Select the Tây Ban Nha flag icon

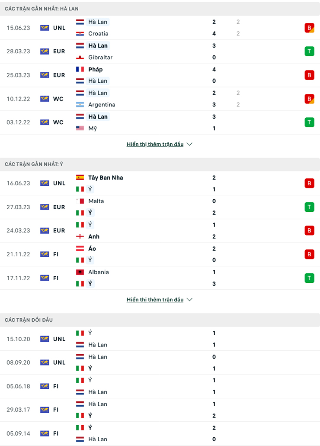tap(80, 178)
